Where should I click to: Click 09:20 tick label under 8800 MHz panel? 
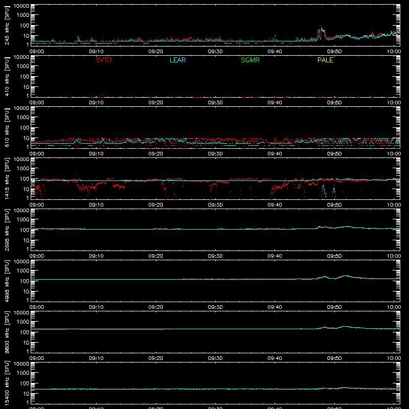point(156,358)
